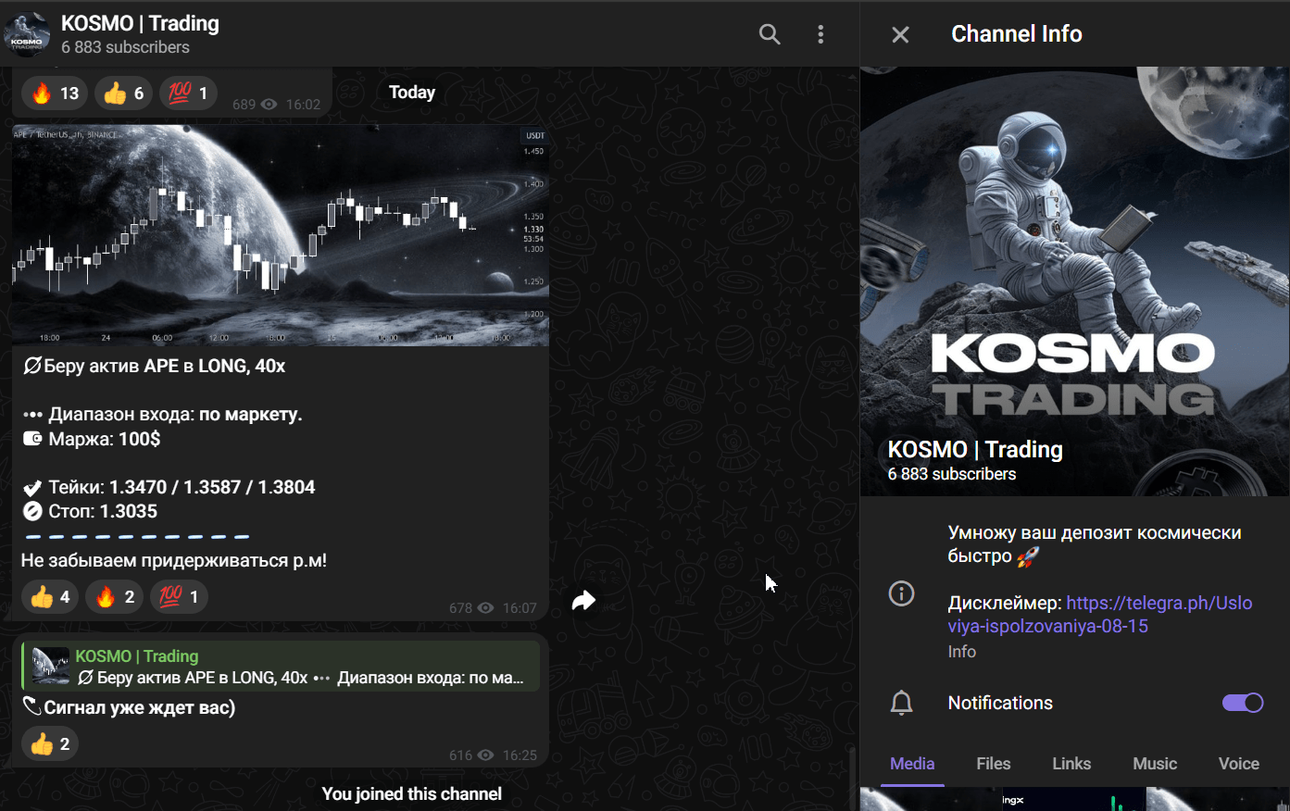Click the Today date label

pyautogui.click(x=412, y=92)
